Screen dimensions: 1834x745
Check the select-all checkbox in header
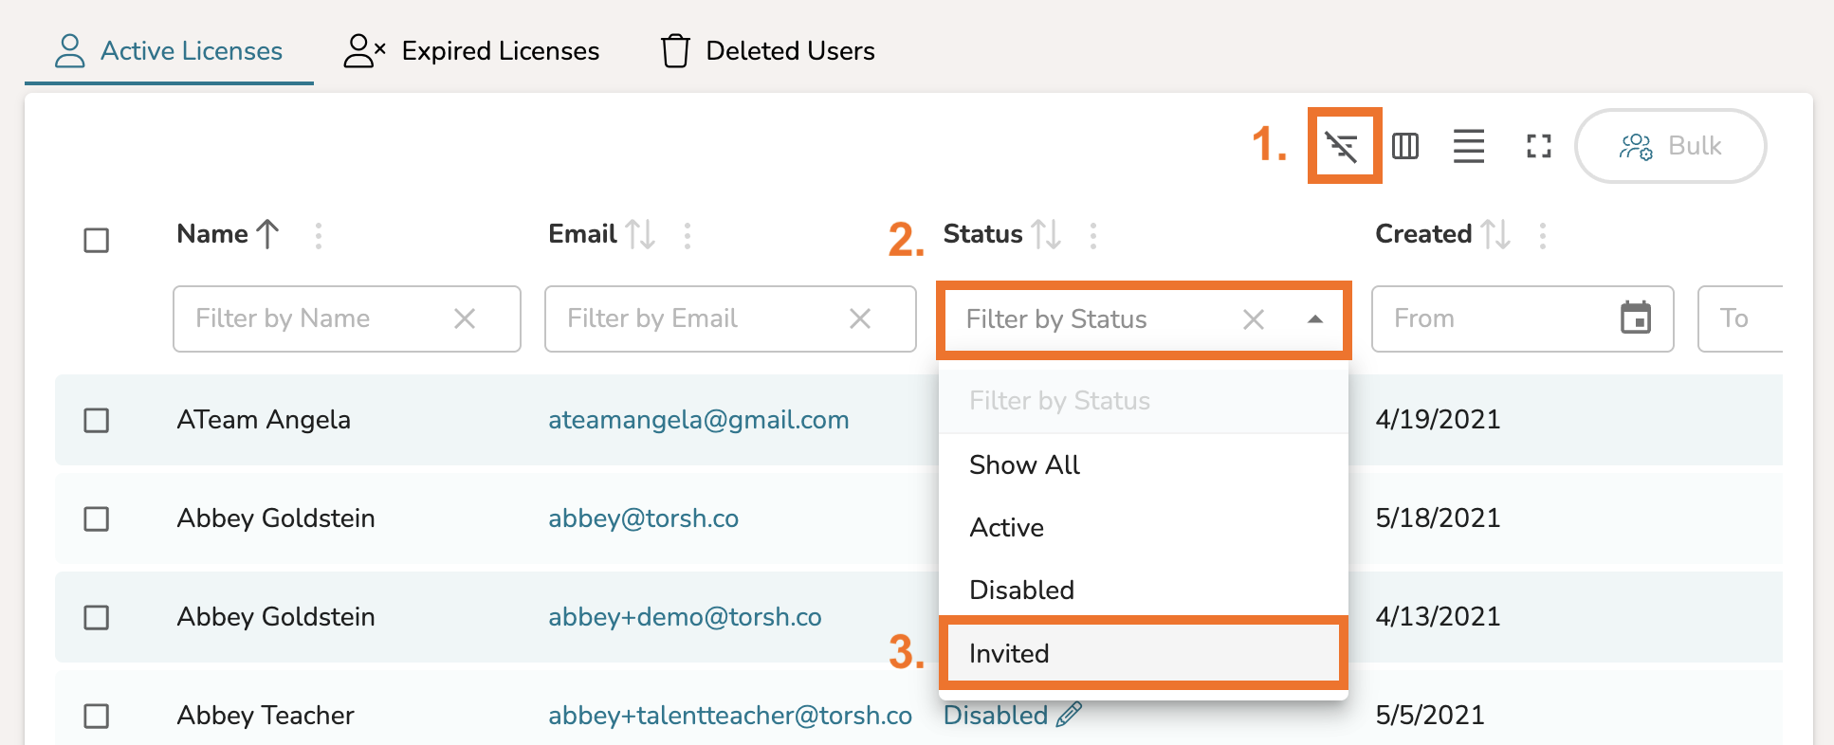tap(97, 240)
